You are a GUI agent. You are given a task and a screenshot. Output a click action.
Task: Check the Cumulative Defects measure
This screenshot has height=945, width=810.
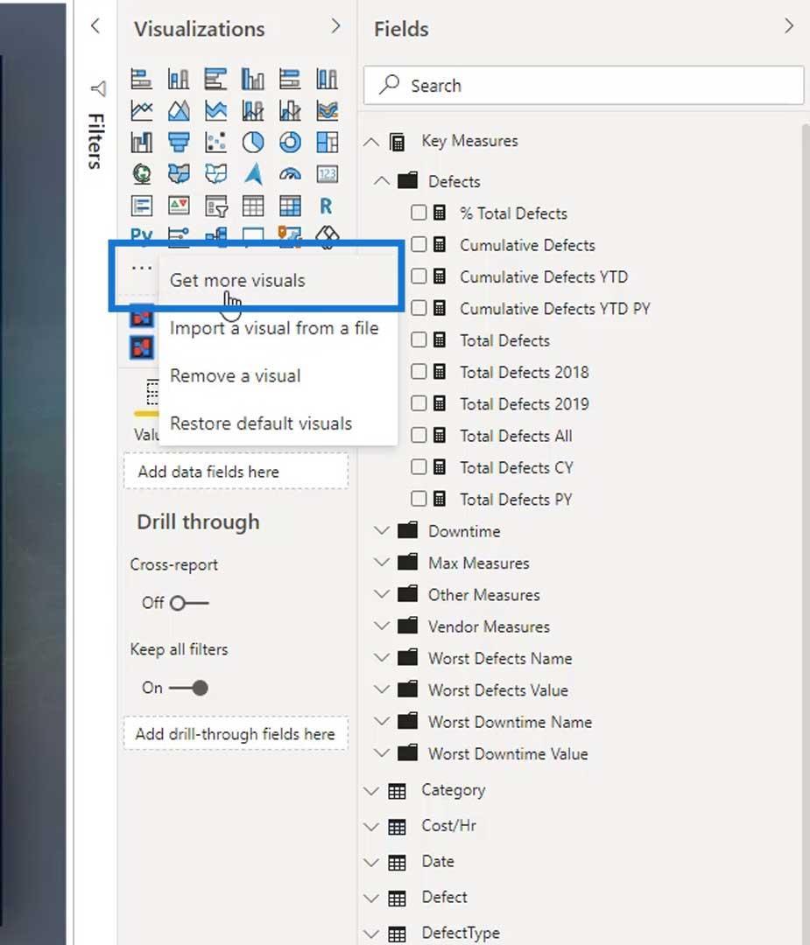419,245
